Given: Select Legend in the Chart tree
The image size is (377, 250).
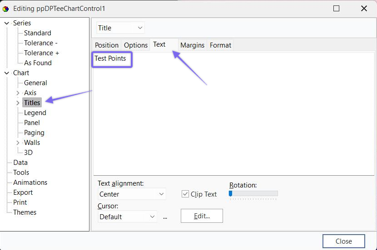Looking at the screenshot, I should tap(35, 113).
